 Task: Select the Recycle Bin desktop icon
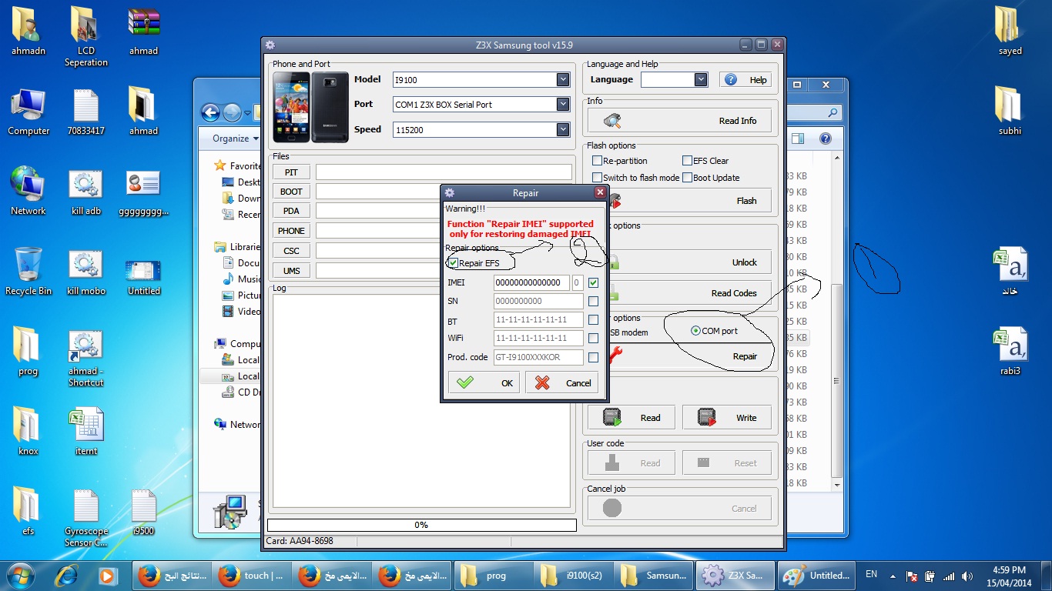28,272
